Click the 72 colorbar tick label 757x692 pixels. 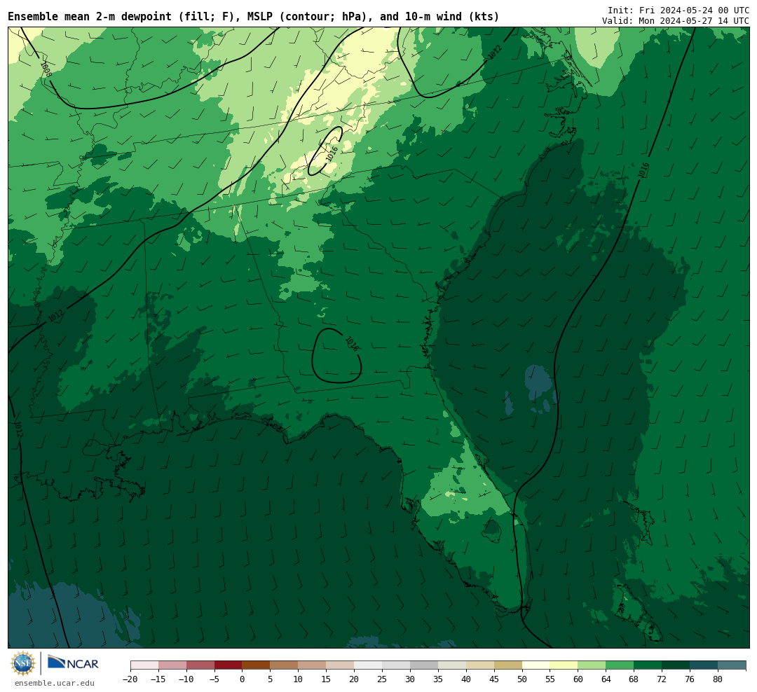coord(662,679)
